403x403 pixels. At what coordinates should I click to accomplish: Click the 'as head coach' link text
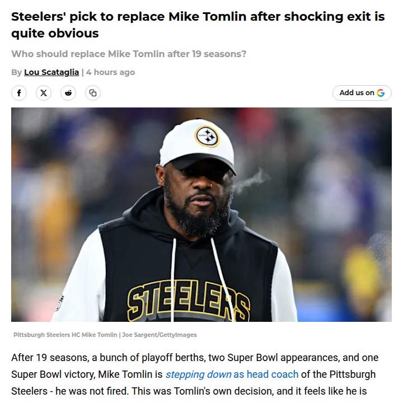[266, 374]
